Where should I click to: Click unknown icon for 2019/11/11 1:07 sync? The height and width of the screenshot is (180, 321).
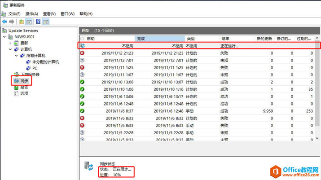pyautogui.click(x=82, y=75)
